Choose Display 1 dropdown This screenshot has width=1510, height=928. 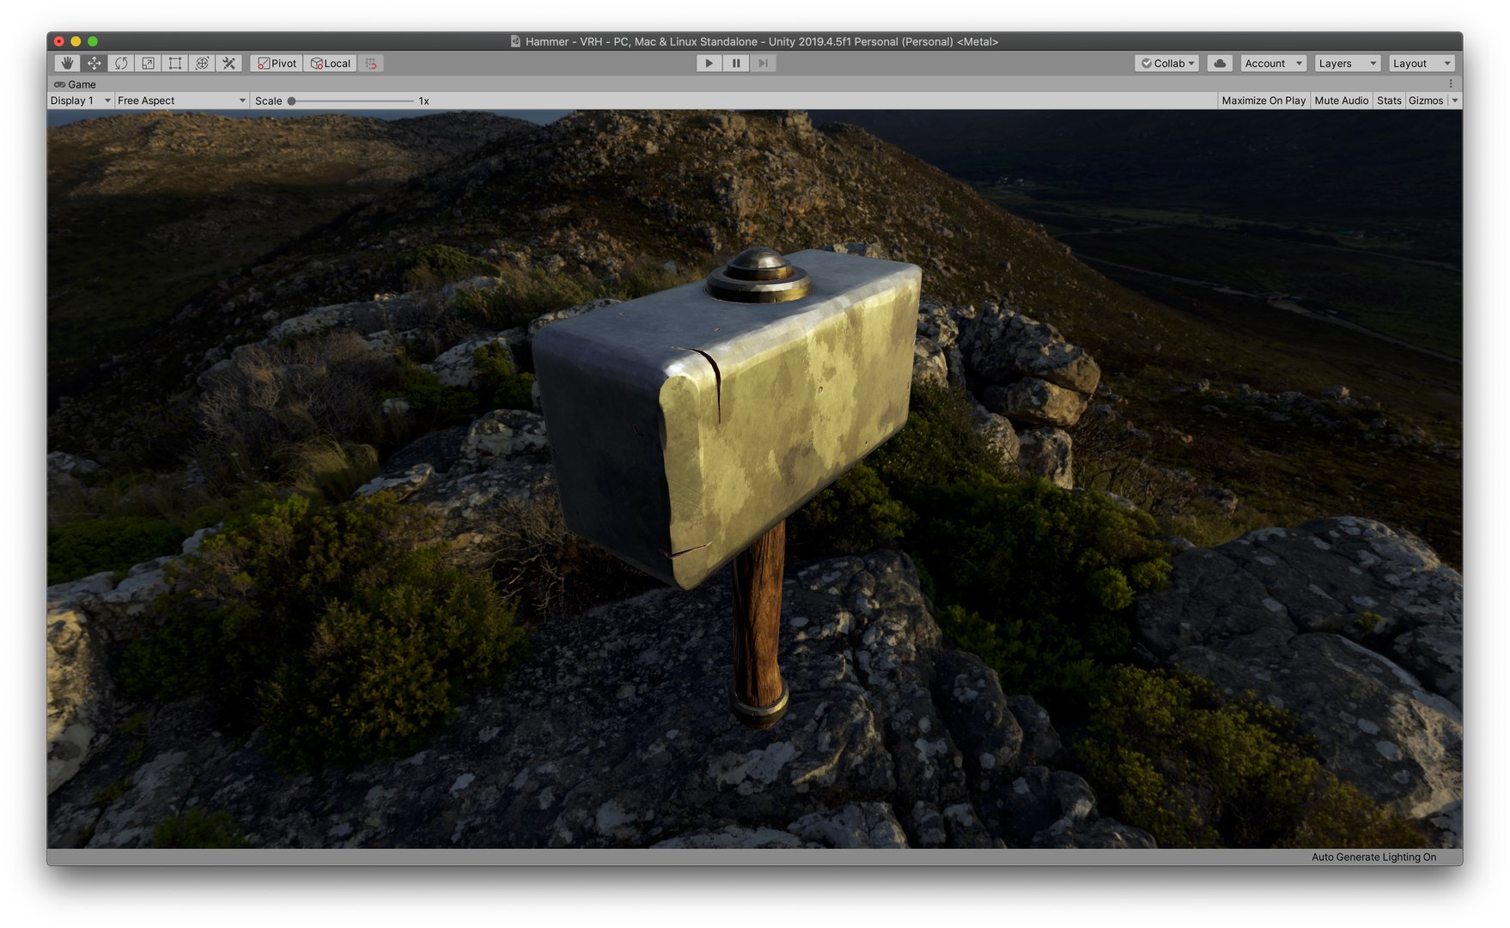tap(81, 101)
